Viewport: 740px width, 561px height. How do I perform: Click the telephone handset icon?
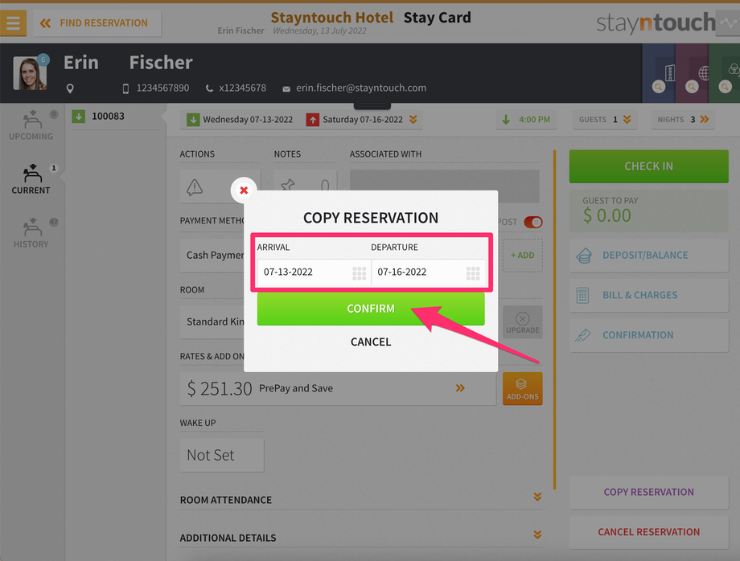[x=209, y=88]
